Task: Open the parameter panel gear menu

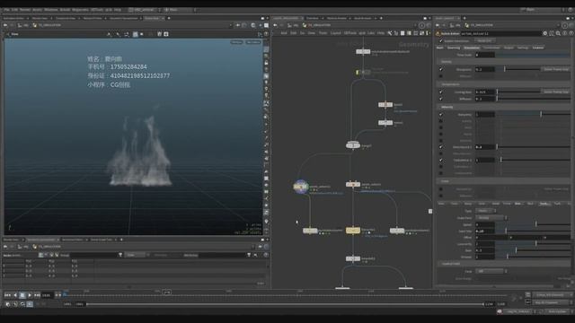Action: click(x=545, y=33)
